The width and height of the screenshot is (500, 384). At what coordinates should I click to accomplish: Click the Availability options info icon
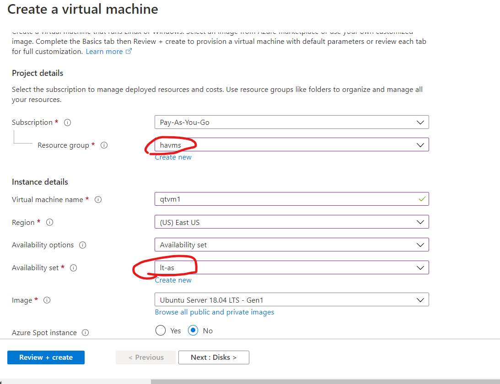[x=83, y=245]
